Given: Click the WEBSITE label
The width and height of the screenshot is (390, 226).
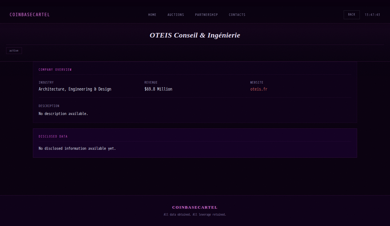Looking at the screenshot, I should (x=257, y=82).
